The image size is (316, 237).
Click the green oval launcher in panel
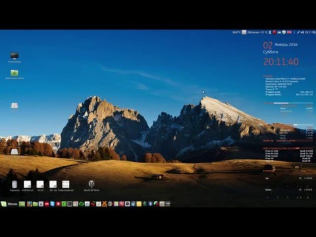tap(82, 204)
